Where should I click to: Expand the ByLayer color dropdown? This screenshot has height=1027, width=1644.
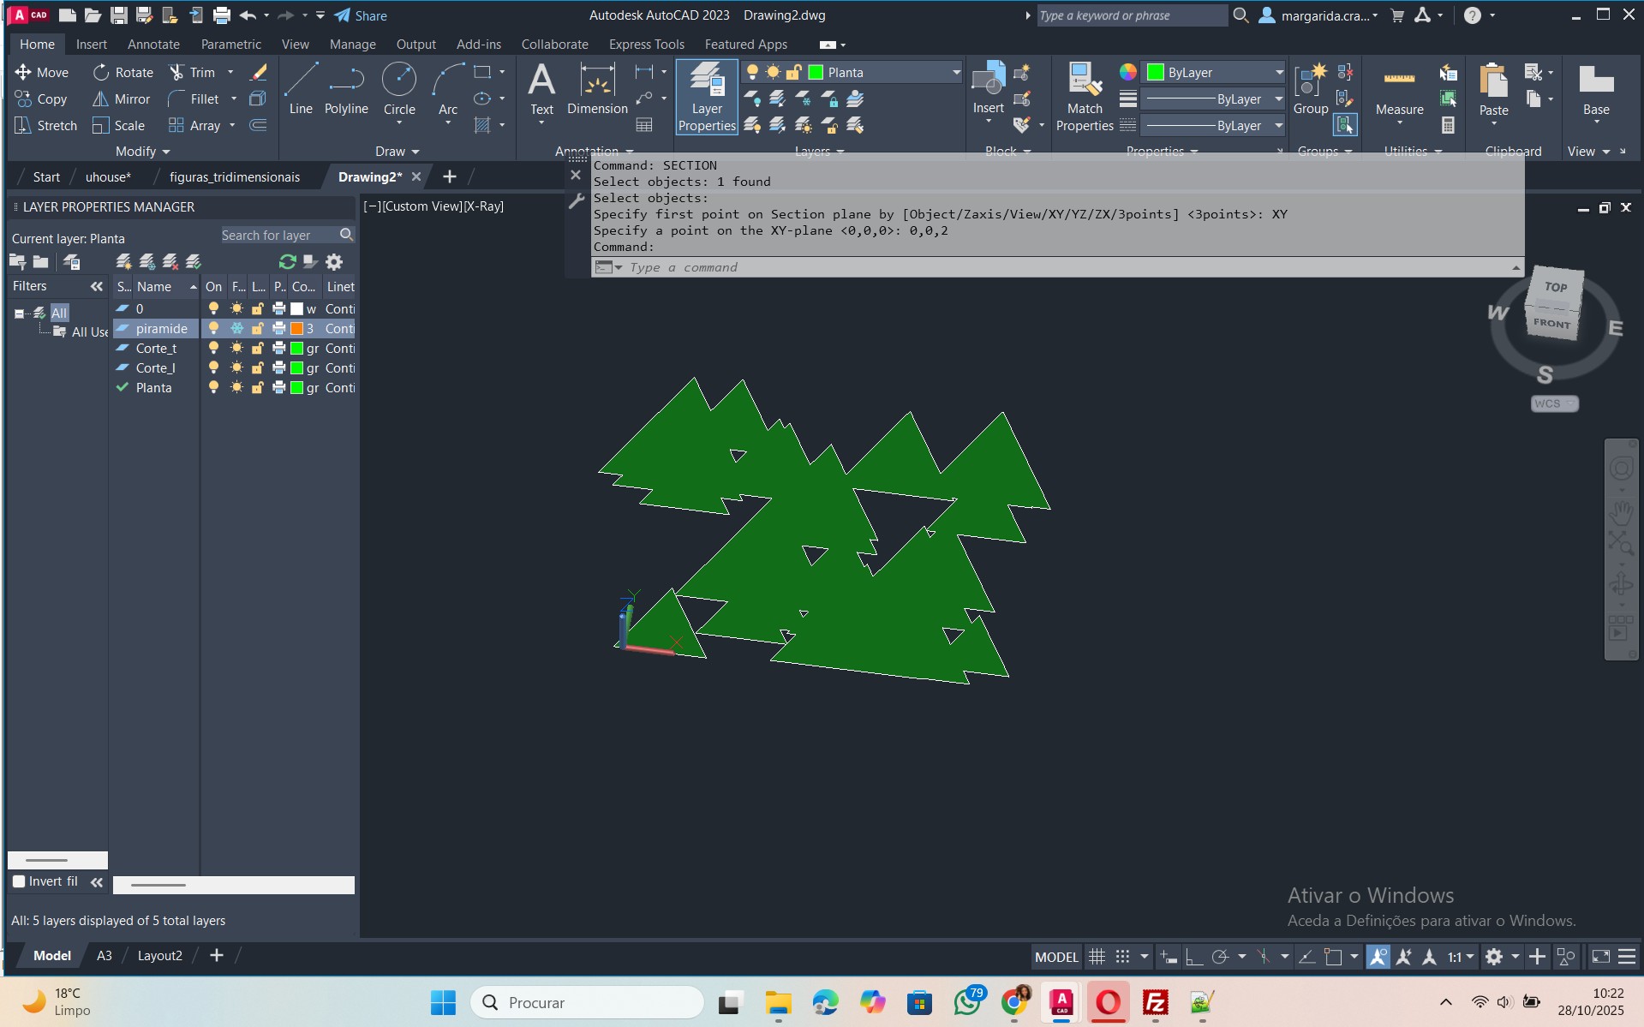point(1278,73)
